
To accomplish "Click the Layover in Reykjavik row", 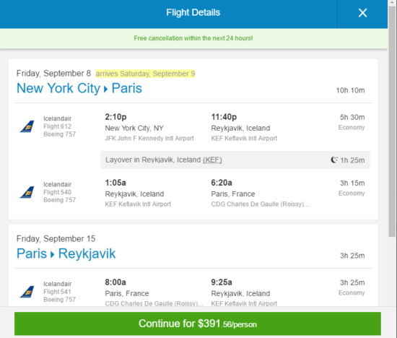I will 235,160.
